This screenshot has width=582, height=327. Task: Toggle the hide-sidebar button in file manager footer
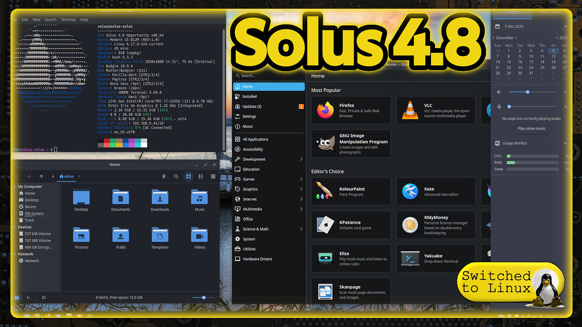point(44,297)
